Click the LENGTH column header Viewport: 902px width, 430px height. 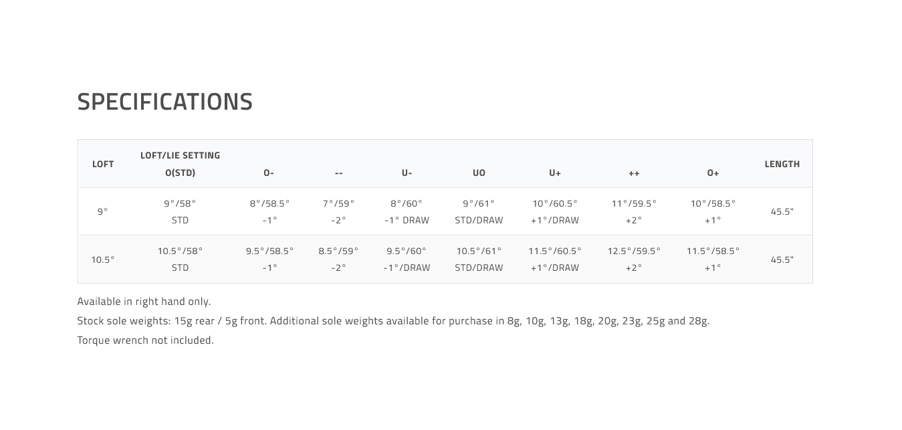pyautogui.click(x=782, y=164)
